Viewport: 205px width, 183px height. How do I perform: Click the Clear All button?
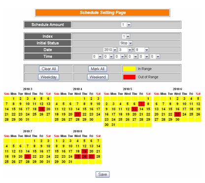(x=49, y=69)
